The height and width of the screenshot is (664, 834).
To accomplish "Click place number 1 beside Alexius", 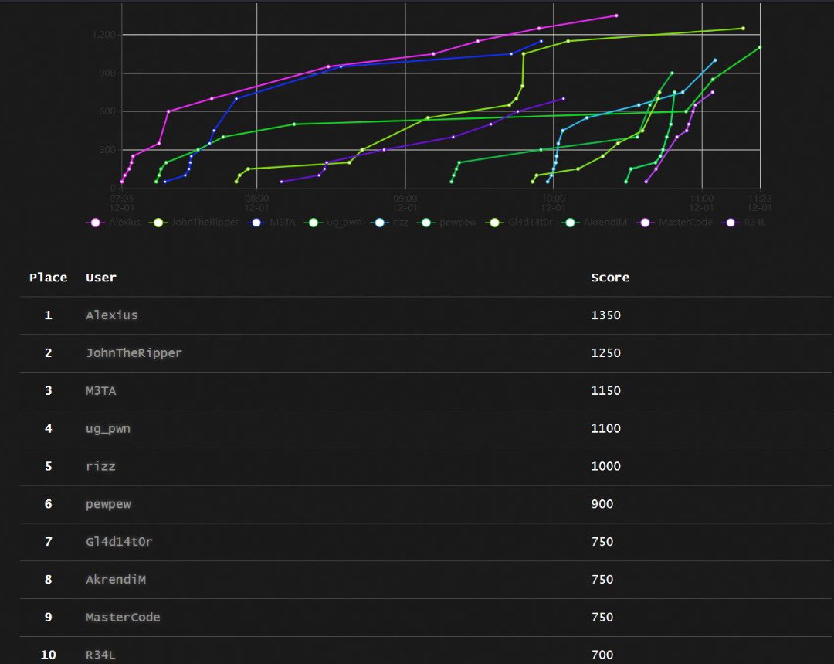I will pos(49,315).
